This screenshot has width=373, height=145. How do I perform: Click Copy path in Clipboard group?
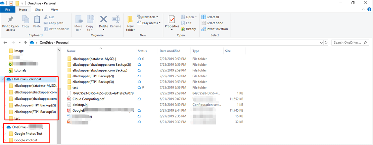coord(54,23)
